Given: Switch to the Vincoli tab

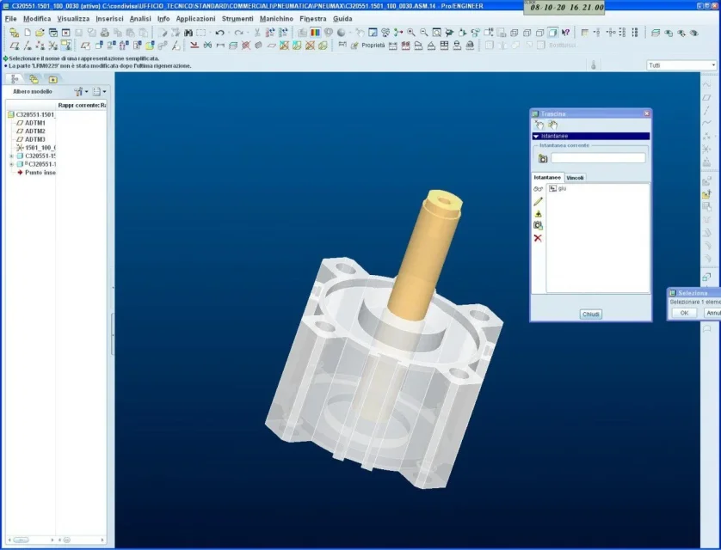Looking at the screenshot, I should (575, 178).
